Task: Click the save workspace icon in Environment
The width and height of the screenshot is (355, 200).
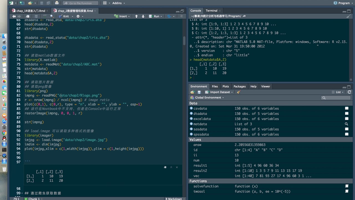Action: (199, 92)
